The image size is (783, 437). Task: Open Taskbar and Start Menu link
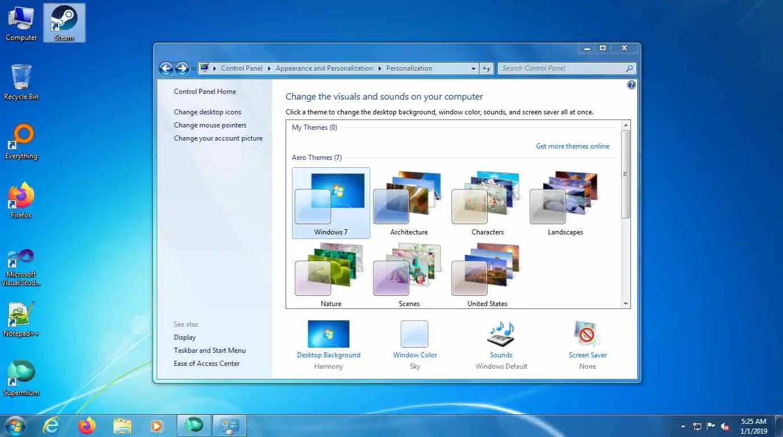(210, 351)
